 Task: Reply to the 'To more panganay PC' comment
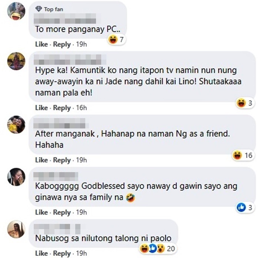coord(62,44)
